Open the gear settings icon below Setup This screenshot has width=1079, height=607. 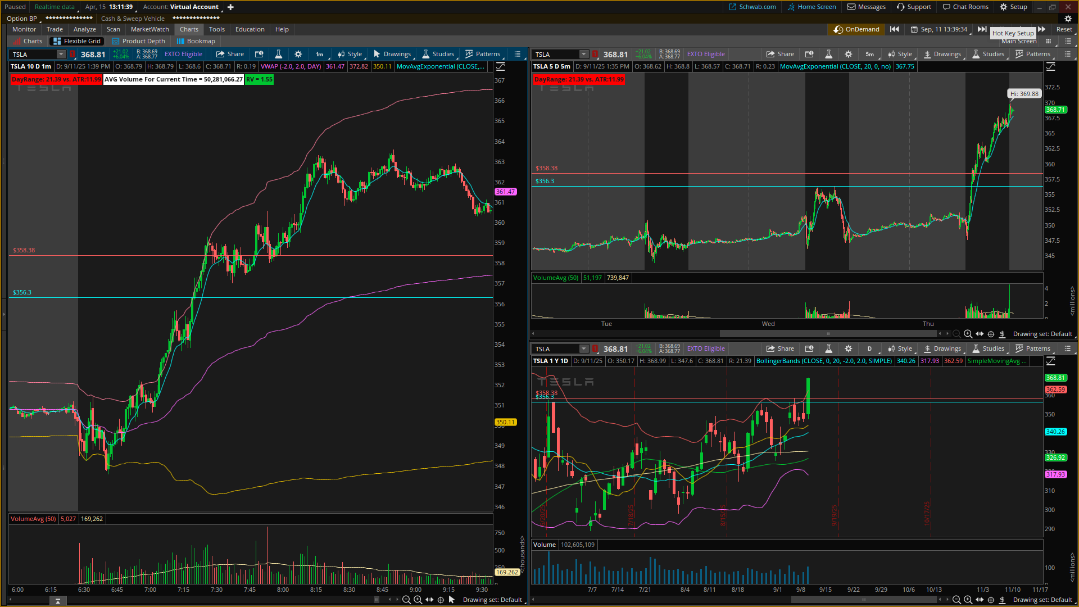coord(1068,19)
